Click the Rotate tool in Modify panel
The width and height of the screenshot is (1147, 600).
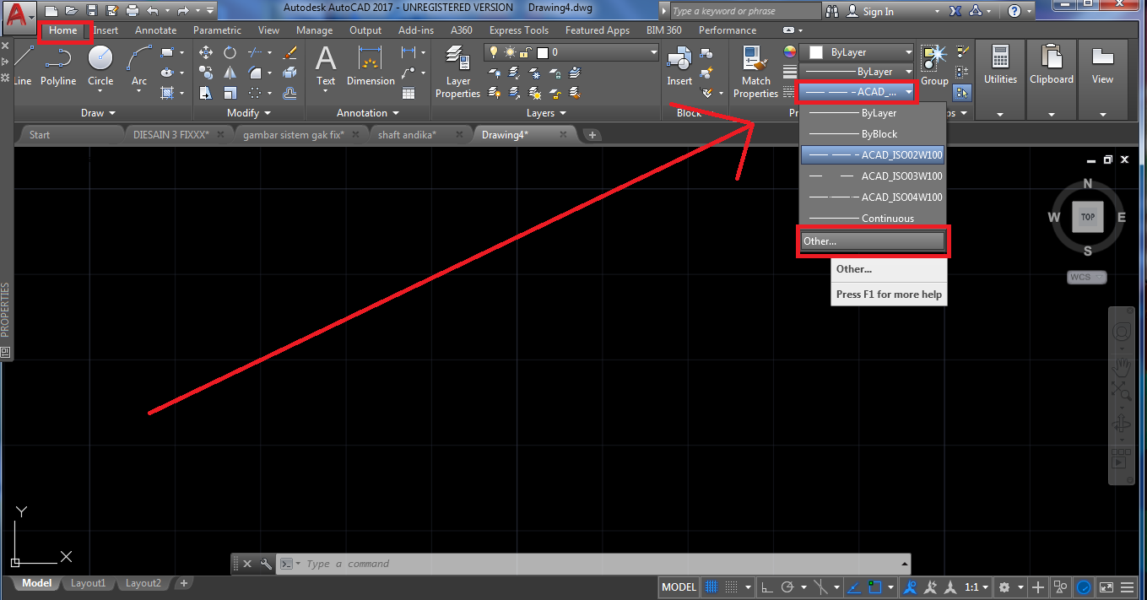230,52
